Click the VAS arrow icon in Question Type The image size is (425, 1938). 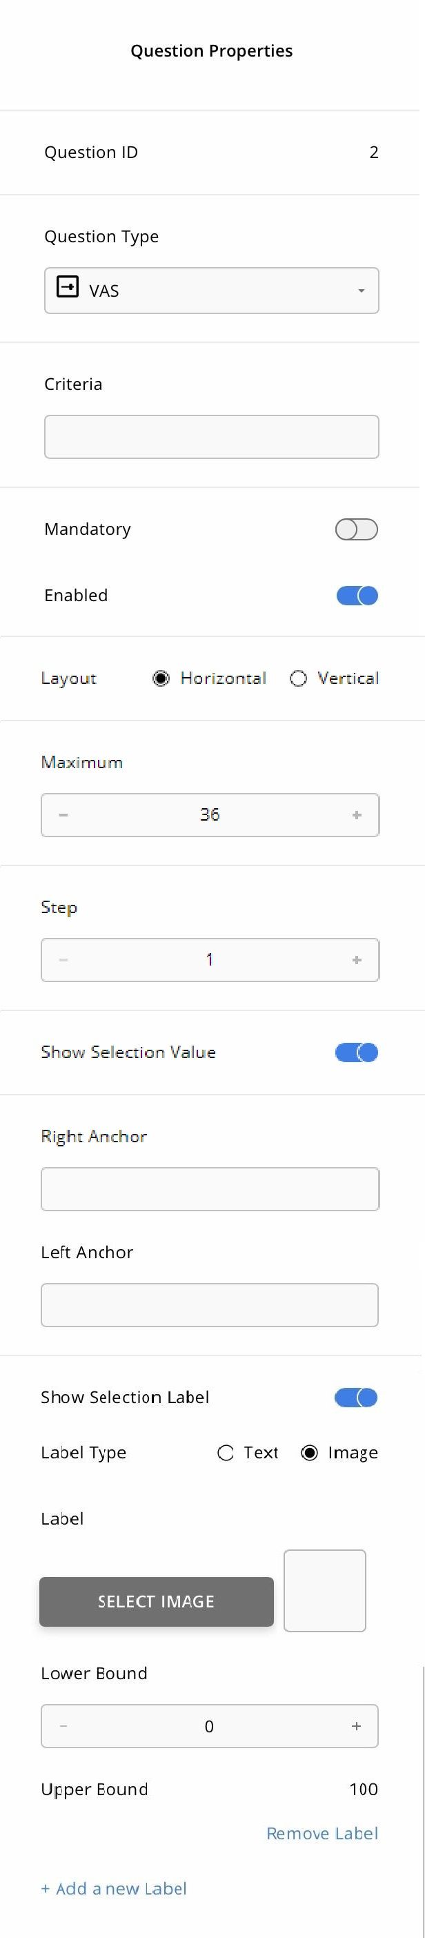tap(68, 286)
